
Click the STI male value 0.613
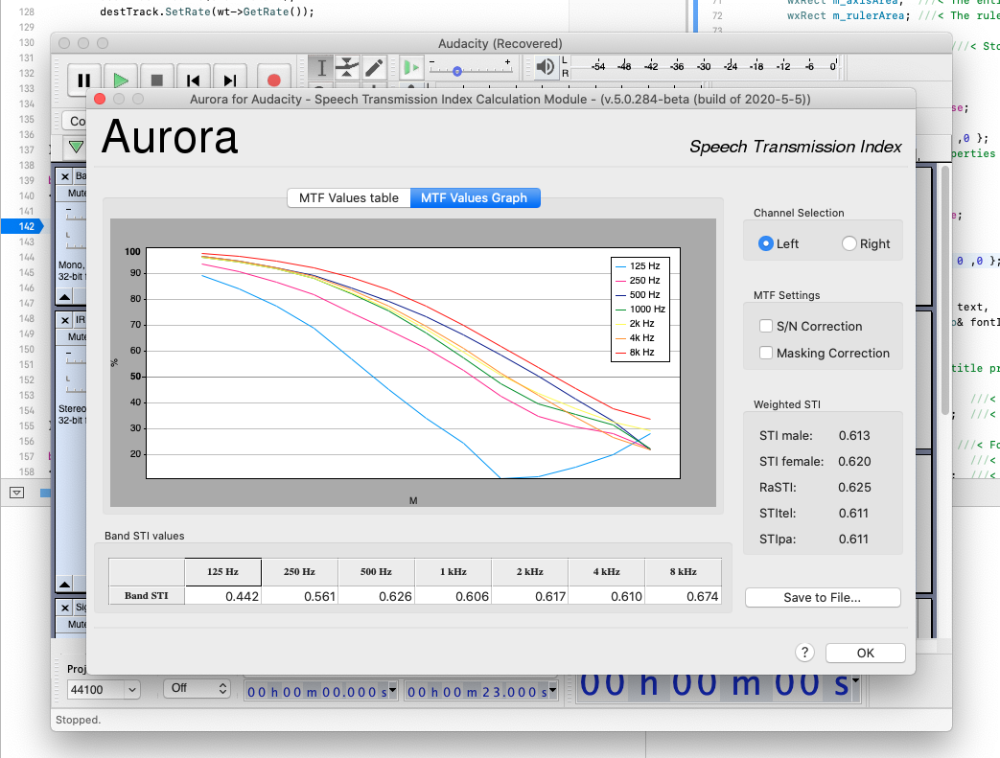[x=854, y=435]
